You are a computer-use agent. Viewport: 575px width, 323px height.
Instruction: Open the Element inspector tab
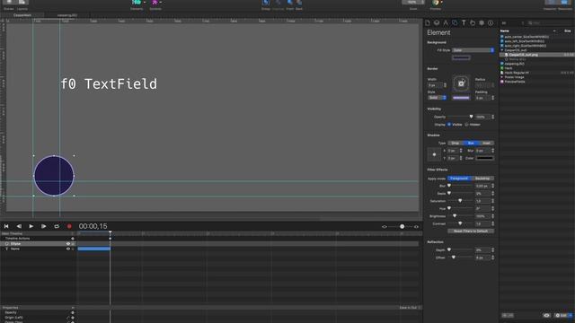pos(455,23)
